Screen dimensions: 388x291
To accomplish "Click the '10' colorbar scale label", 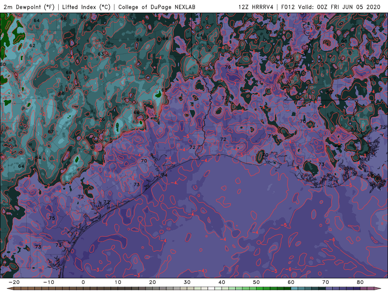I will click(118, 282).
